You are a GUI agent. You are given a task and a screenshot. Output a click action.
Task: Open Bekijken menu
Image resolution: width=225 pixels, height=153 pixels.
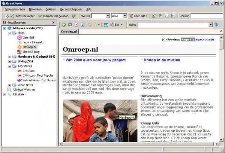[x=51, y=9]
